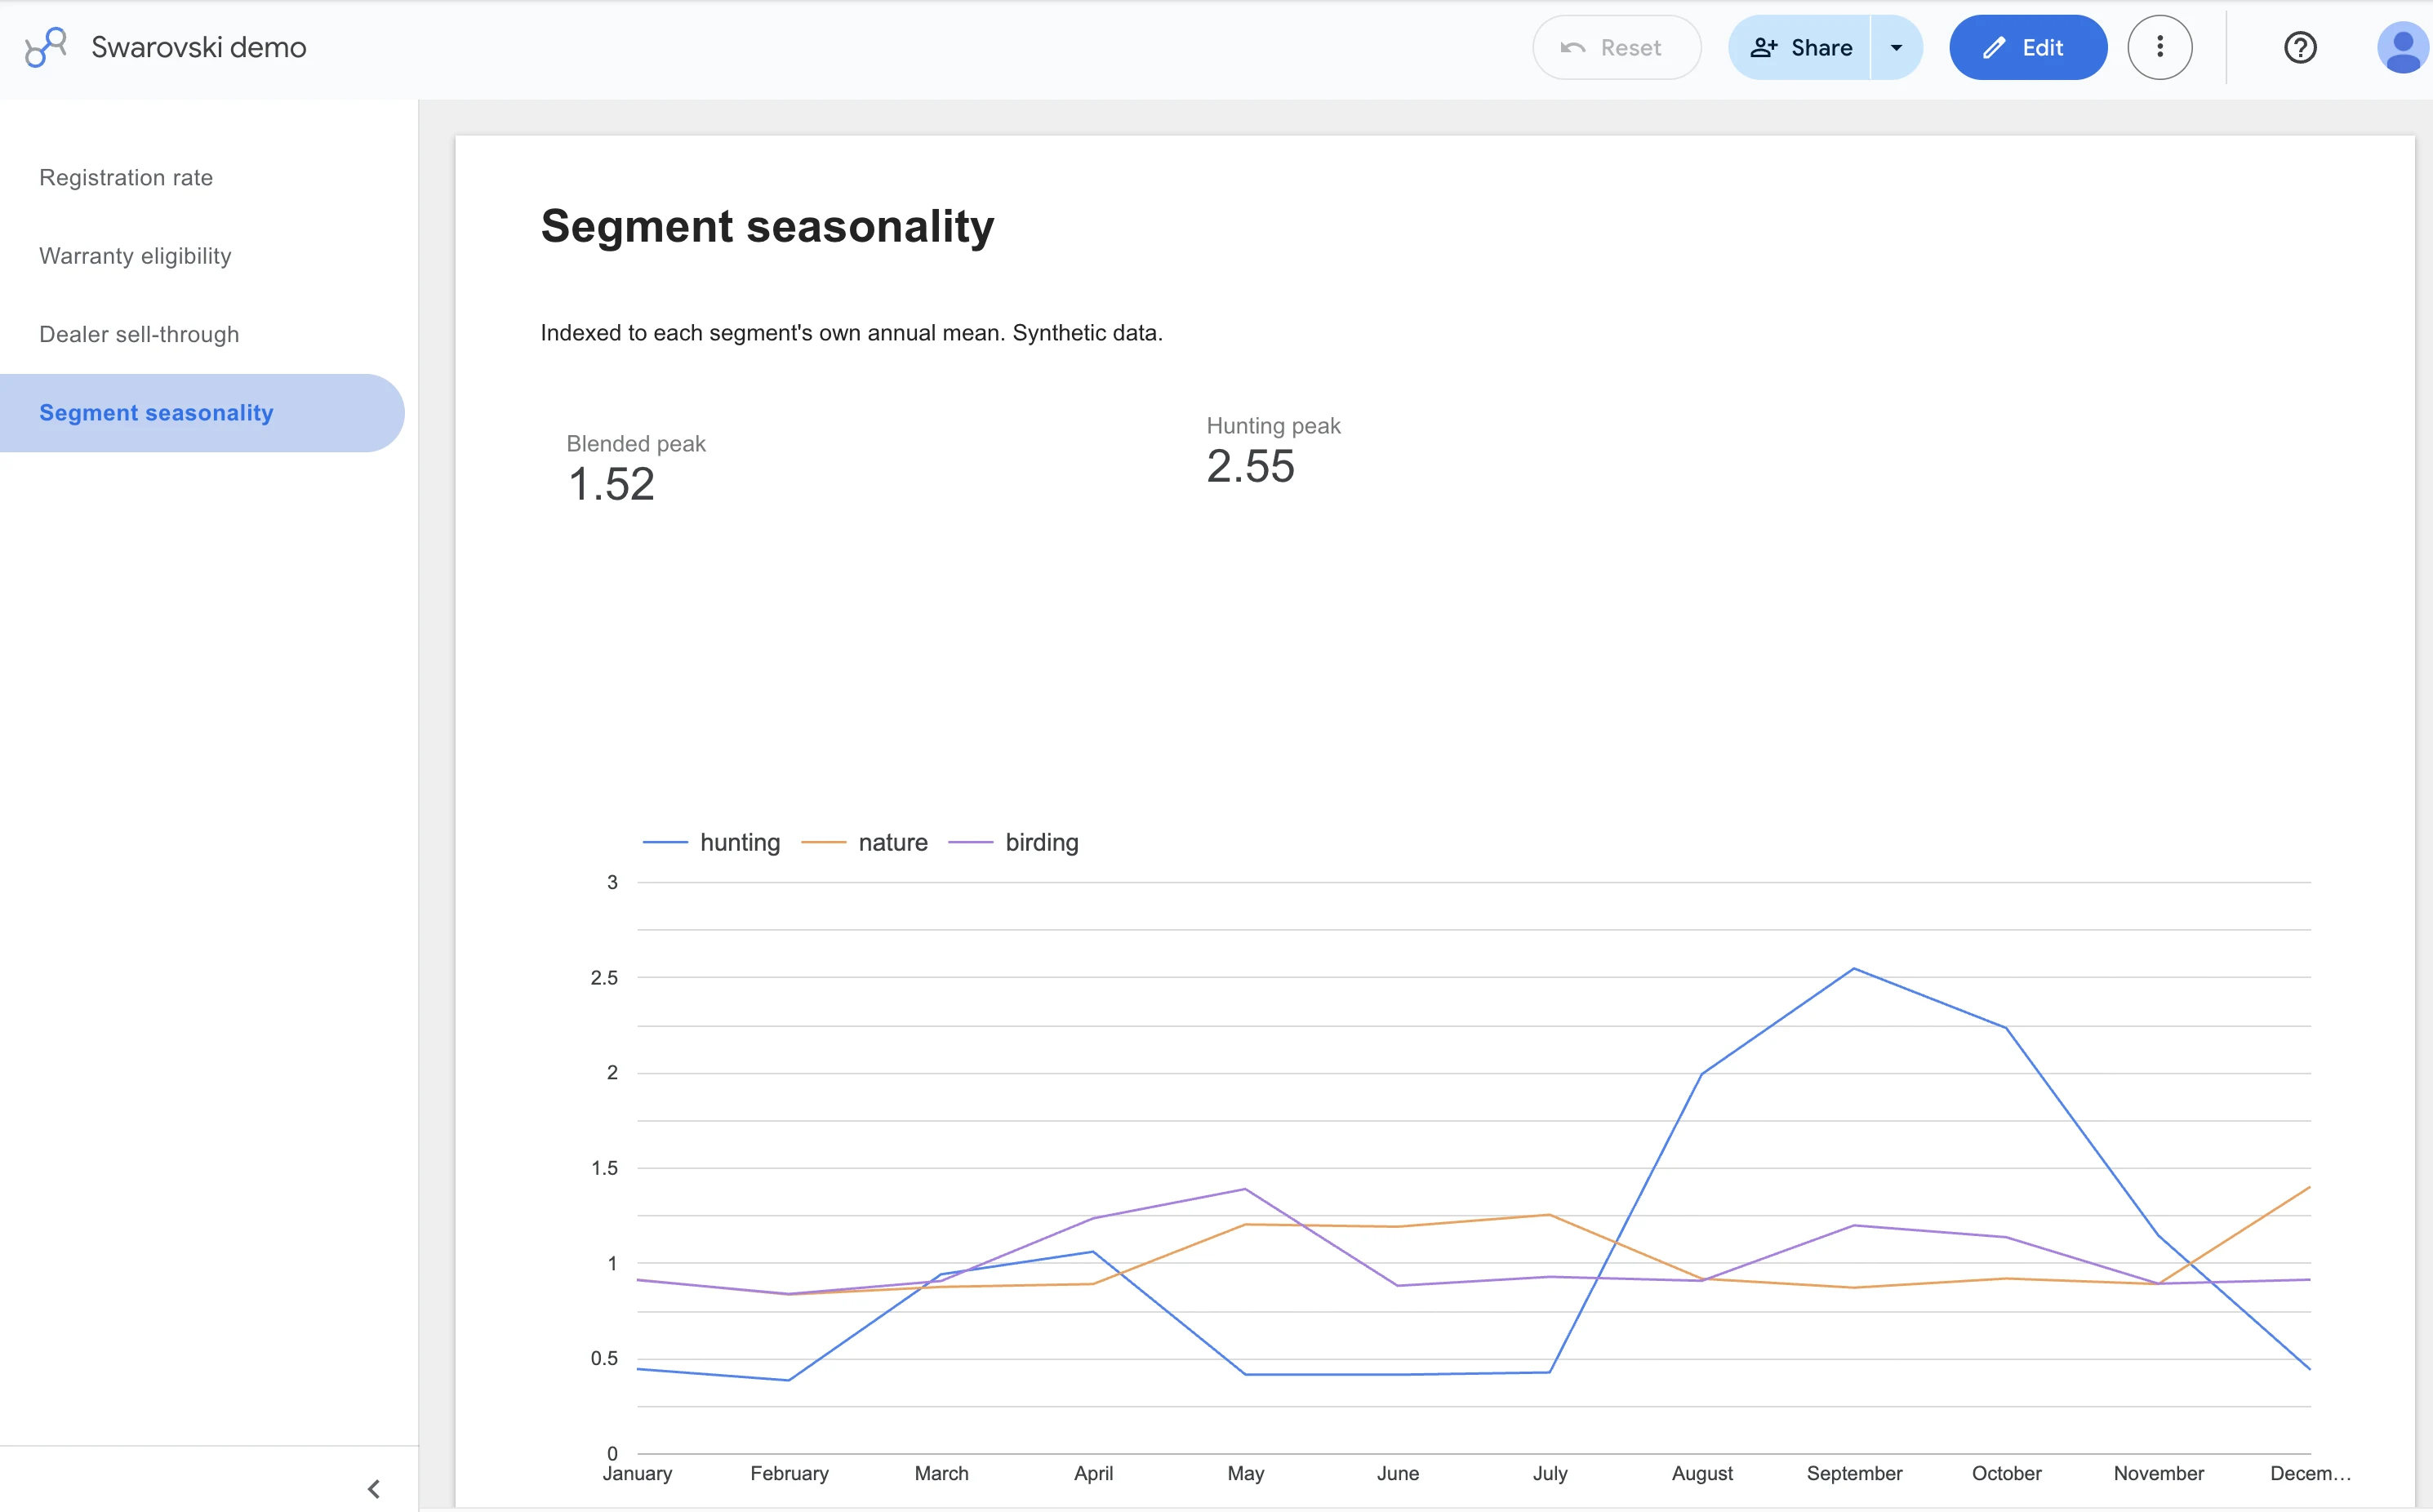This screenshot has width=2433, height=1512.
Task: Open the Warranty eligibility page
Action: (135, 256)
